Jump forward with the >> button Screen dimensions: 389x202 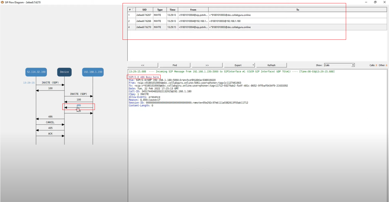pos(207,65)
